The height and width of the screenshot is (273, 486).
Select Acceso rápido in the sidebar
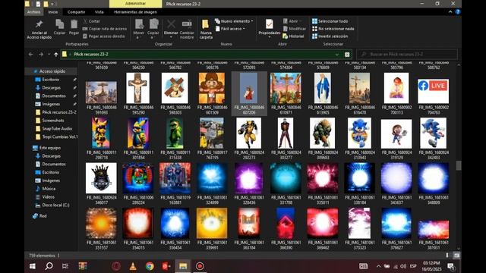[x=51, y=71]
